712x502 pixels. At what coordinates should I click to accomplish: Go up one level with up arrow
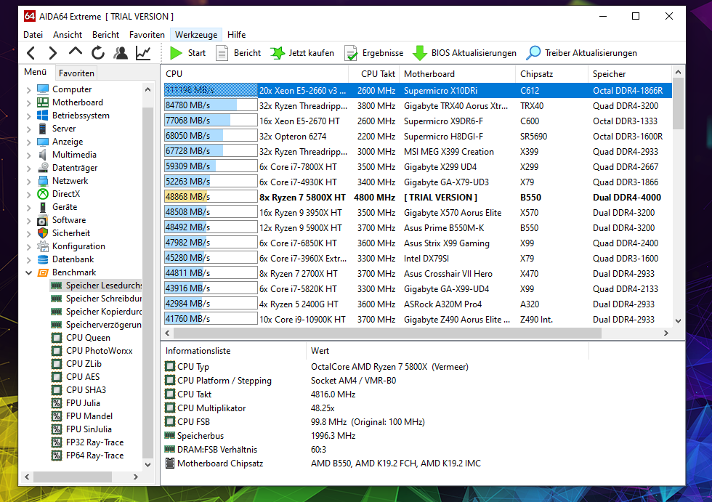(76, 52)
